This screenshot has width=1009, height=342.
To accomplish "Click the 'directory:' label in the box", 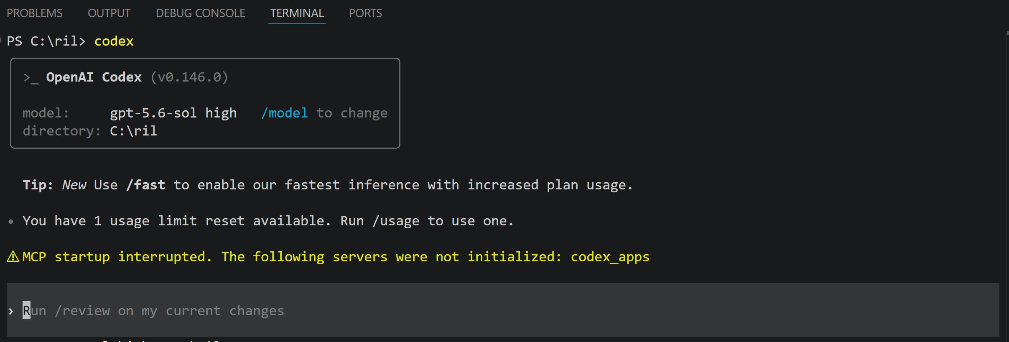I will [62, 131].
